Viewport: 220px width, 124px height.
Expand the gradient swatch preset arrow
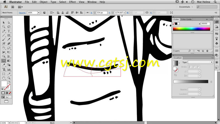point(179,63)
